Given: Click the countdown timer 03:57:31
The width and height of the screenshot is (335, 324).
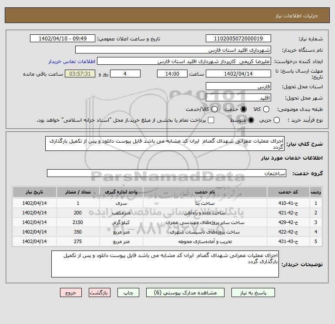Looking at the screenshot, I should [x=80, y=73].
